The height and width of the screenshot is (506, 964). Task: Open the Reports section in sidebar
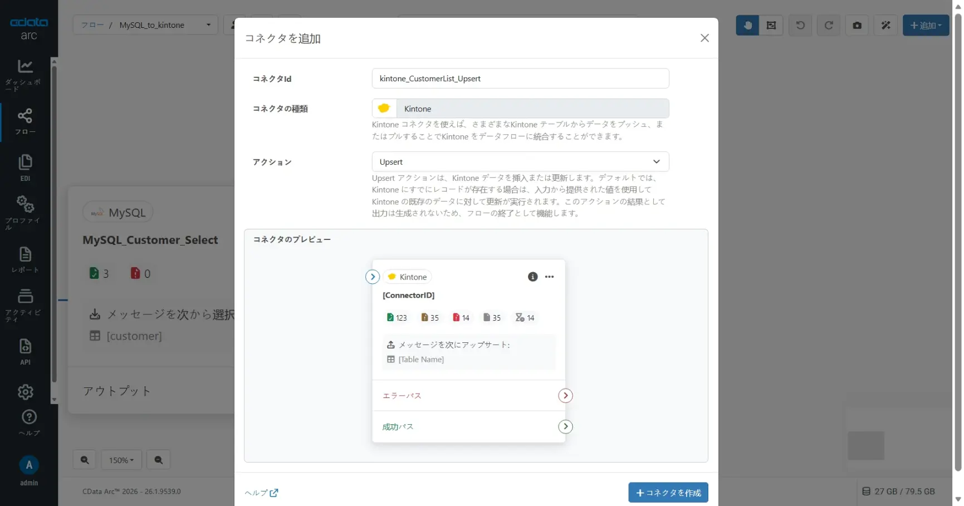click(25, 259)
